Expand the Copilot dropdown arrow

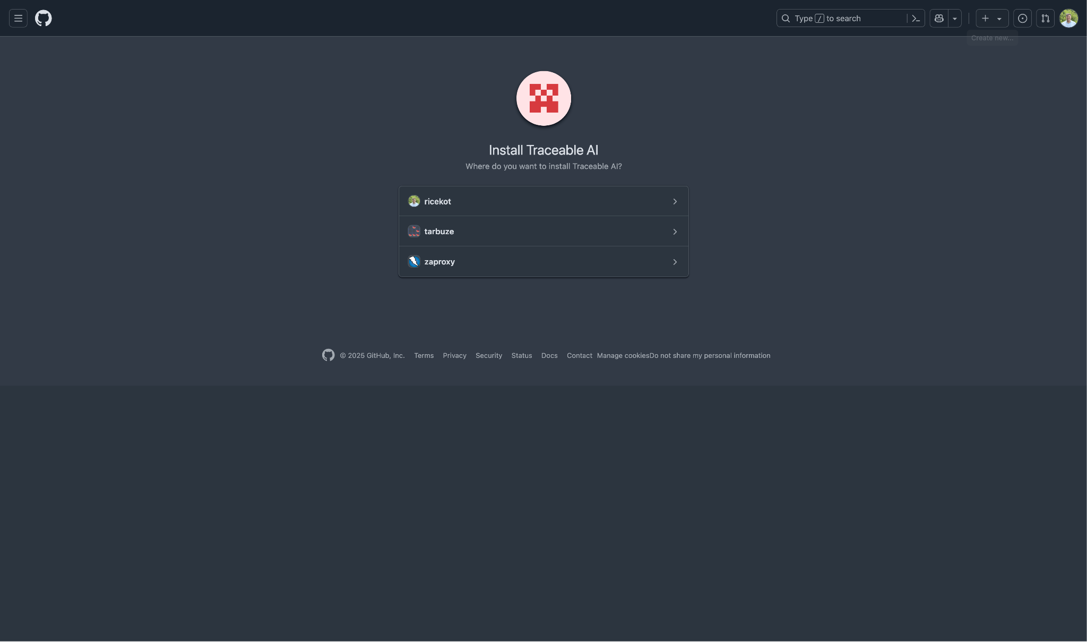tap(955, 18)
